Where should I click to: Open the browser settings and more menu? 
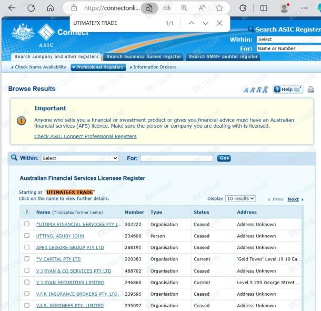pyautogui.click(x=304, y=8)
